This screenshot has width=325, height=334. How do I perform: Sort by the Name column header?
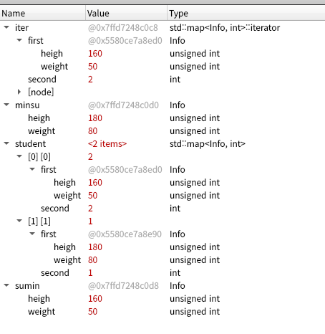(43, 13)
